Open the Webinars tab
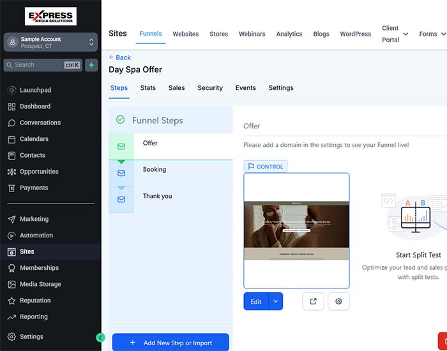This screenshot has height=351, width=447. tap(252, 34)
